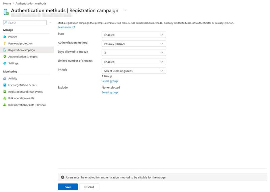Screen dimensions: 270x192
Task: Open the ellipsis more options menu
Action: pyautogui.click(x=125, y=10)
